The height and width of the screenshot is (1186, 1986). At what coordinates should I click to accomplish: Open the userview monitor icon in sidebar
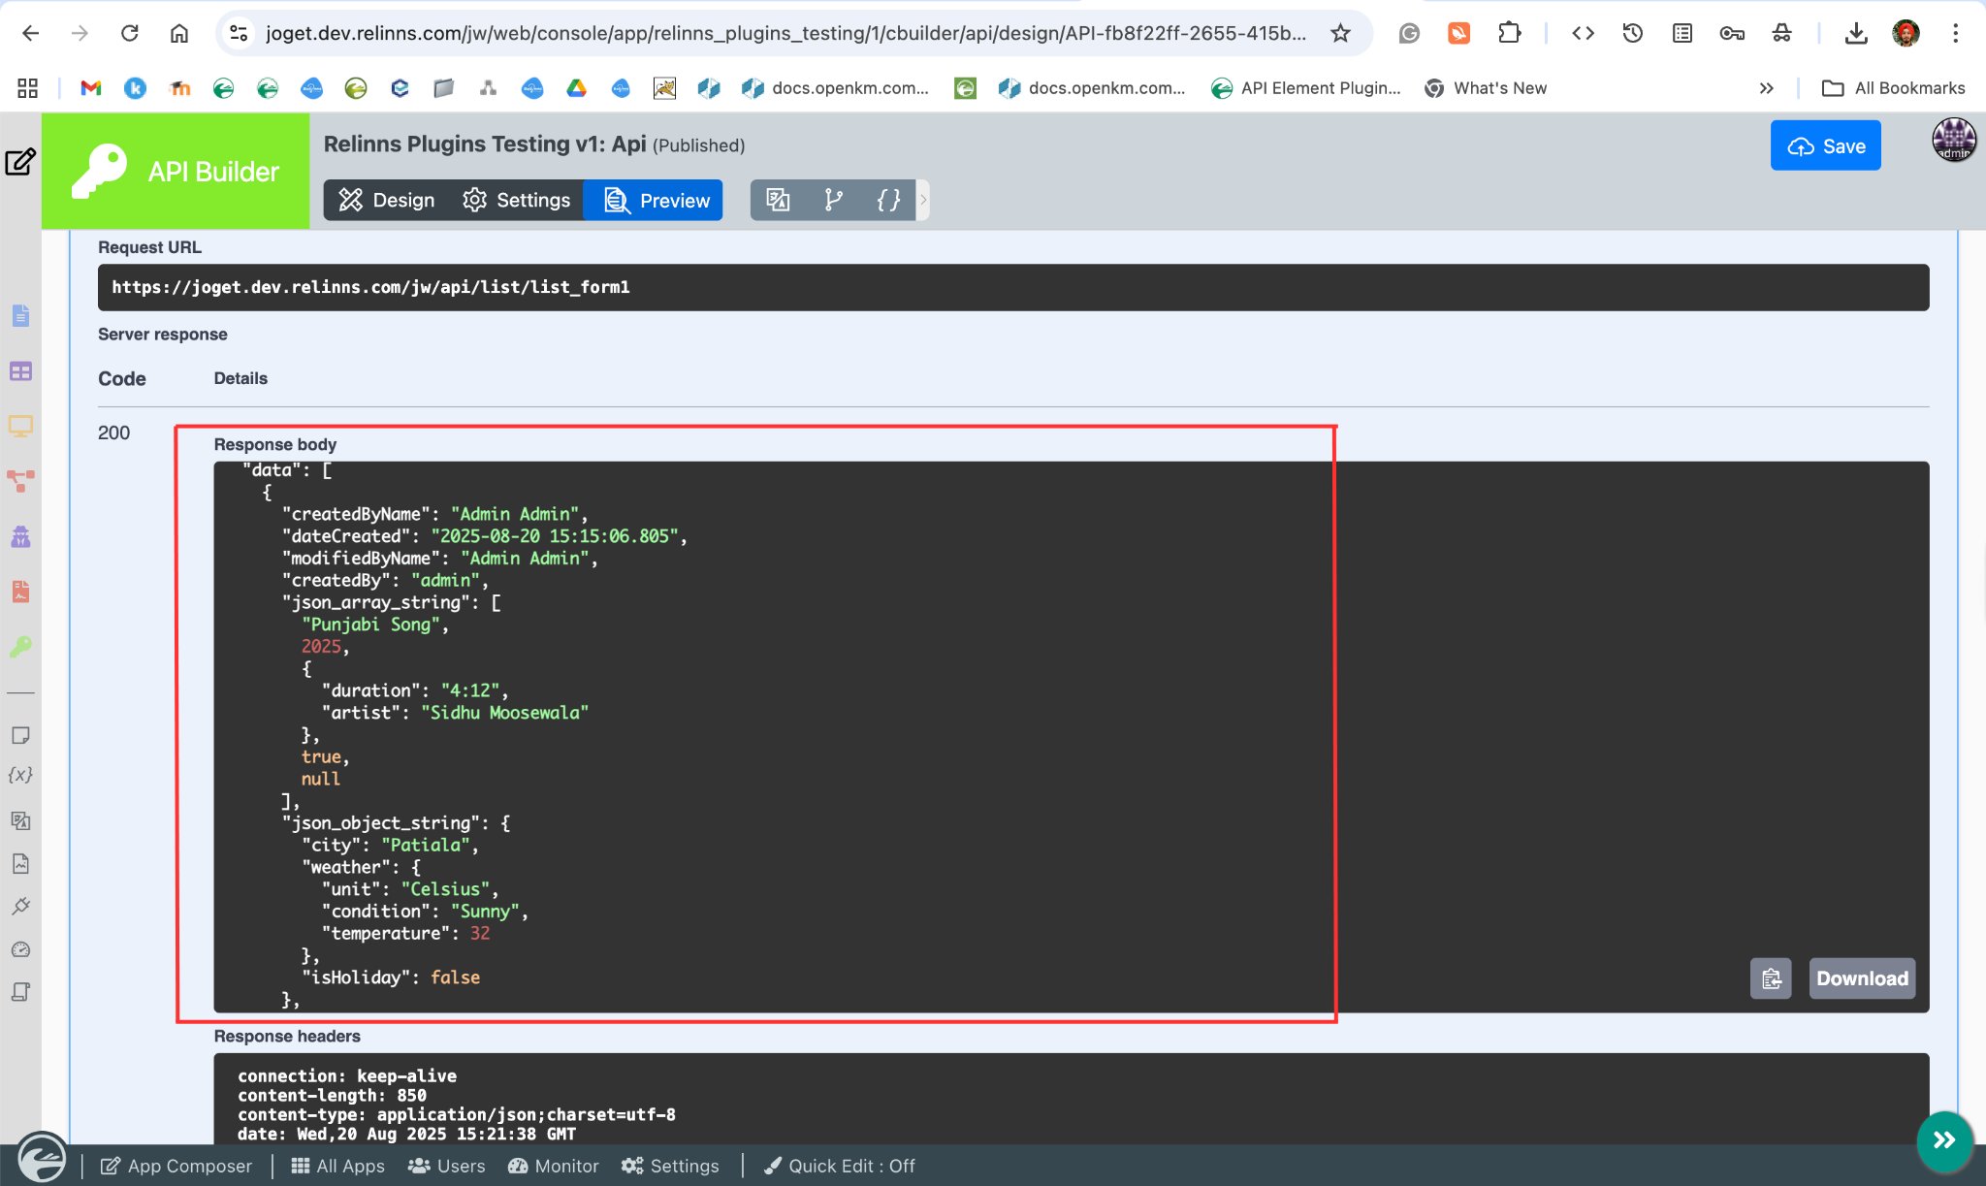click(20, 426)
